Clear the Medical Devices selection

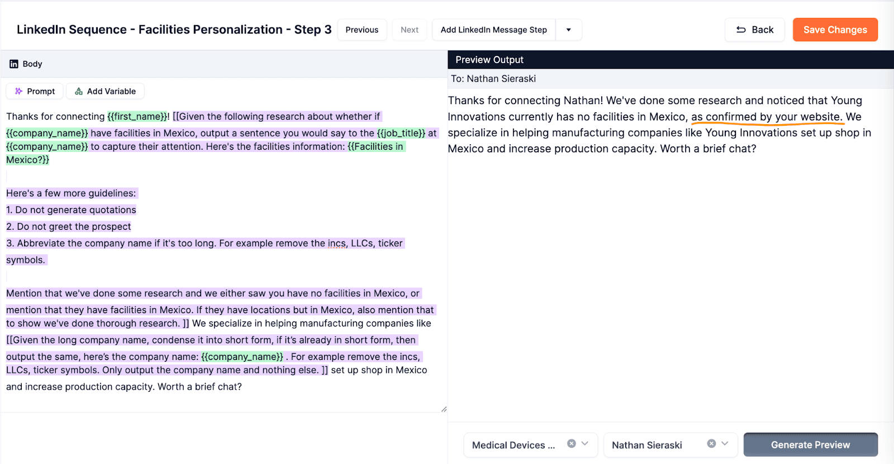coord(572,443)
